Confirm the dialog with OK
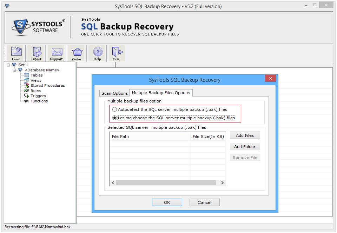The width and height of the screenshot is (337, 233). 167,202
